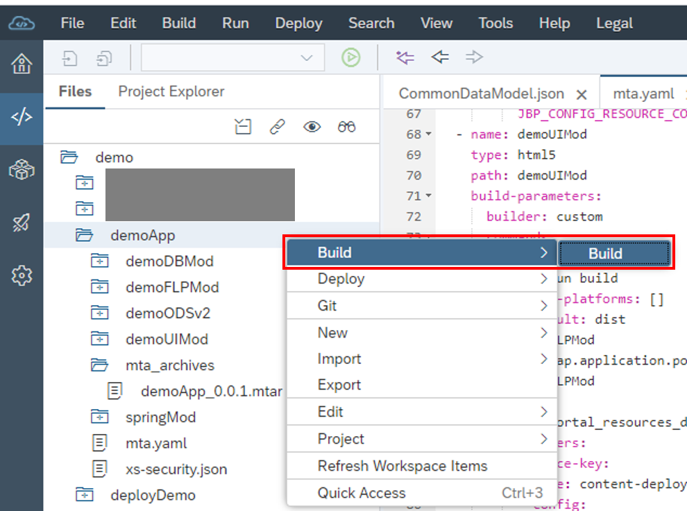Open the cube-shaped icon in the left sidebar

pyautogui.click(x=22, y=170)
